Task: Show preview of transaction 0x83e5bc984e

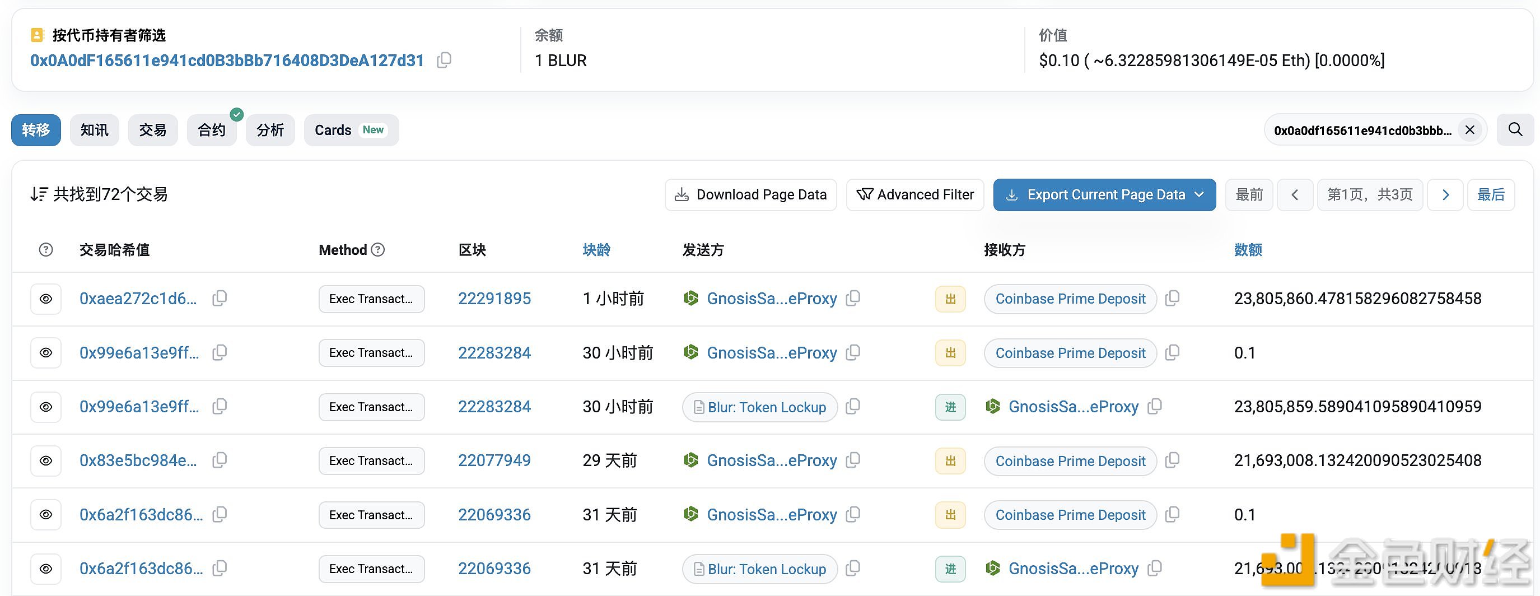Action: click(x=46, y=460)
